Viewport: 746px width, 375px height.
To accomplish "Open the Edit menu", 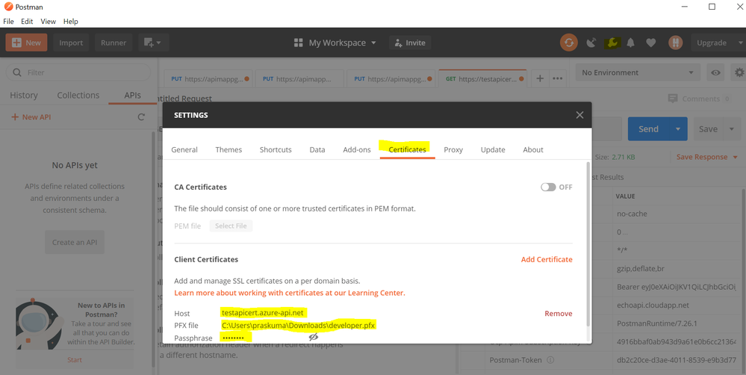I will click(27, 22).
